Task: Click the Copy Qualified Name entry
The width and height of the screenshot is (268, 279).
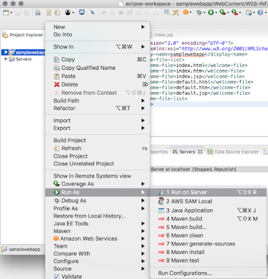Action: coord(98,68)
